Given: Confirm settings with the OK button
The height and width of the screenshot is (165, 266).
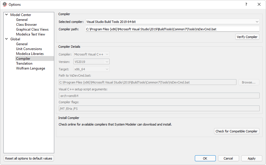Looking at the screenshot, I should click(x=205, y=158).
